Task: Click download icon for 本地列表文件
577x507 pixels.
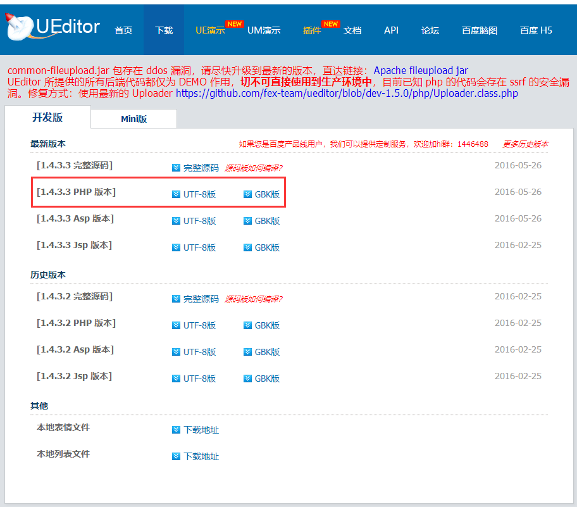Action: tap(177, 456)
